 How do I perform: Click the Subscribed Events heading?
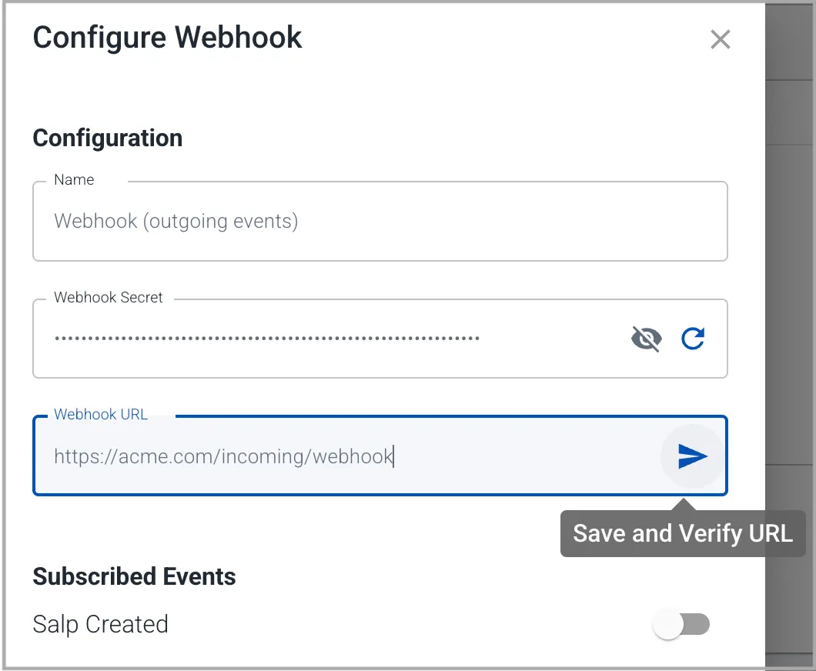pyautogui.click(x=134, y=576)
